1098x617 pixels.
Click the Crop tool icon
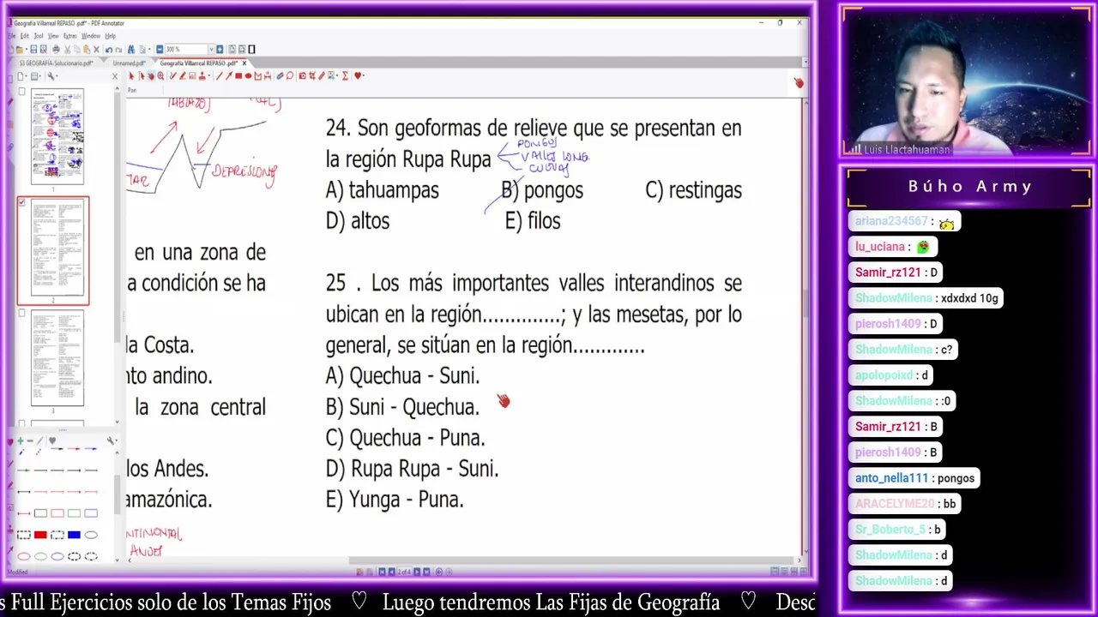pos(311,76)
